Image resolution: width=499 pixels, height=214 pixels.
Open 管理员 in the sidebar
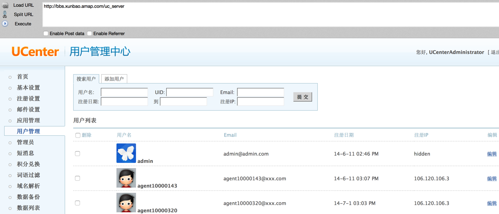tap(25, 142)
